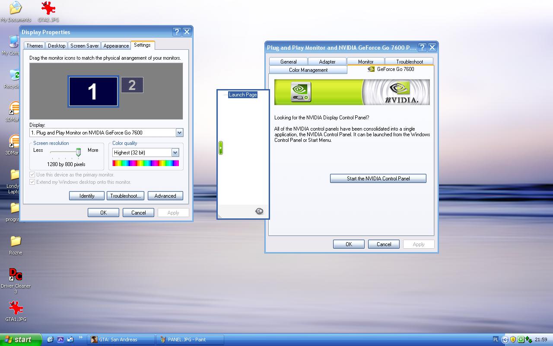Open the Rozne desktop folder
Screen dimensions: 553x346
tap(16, 245)
